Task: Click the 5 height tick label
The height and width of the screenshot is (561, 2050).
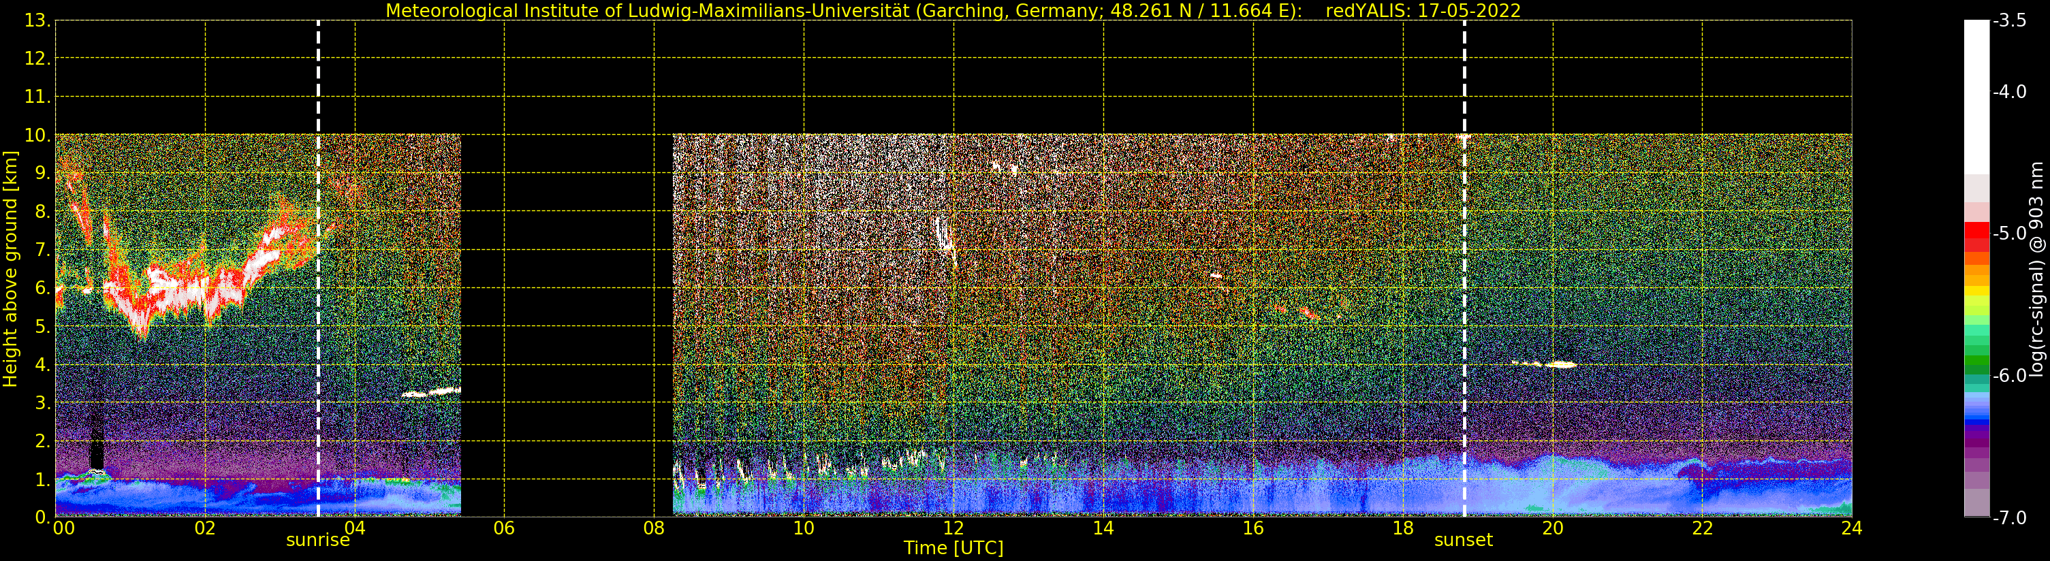Action: click(42, 326)
